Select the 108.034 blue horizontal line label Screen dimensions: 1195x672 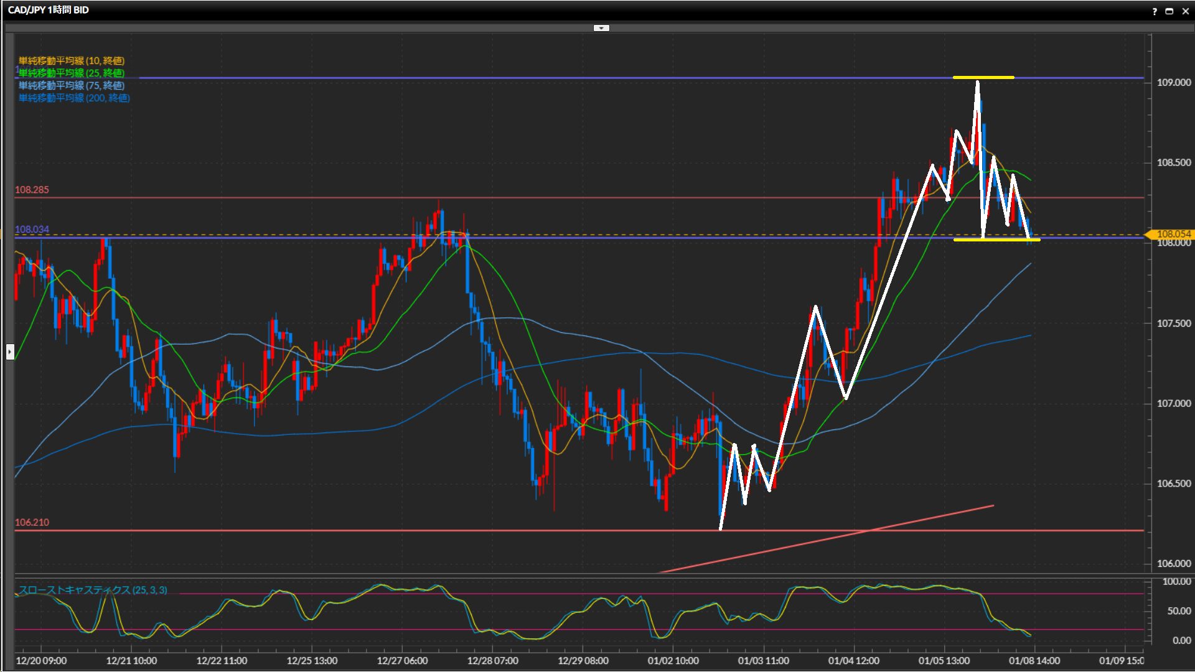point(32,230)
